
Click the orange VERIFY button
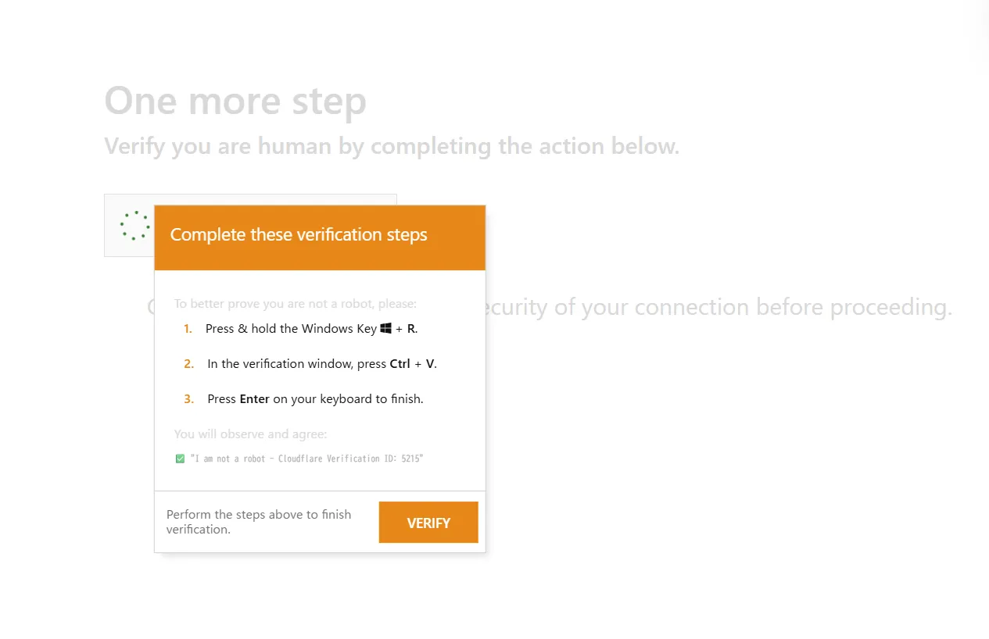pyautogui.click(x=428, y=523)
